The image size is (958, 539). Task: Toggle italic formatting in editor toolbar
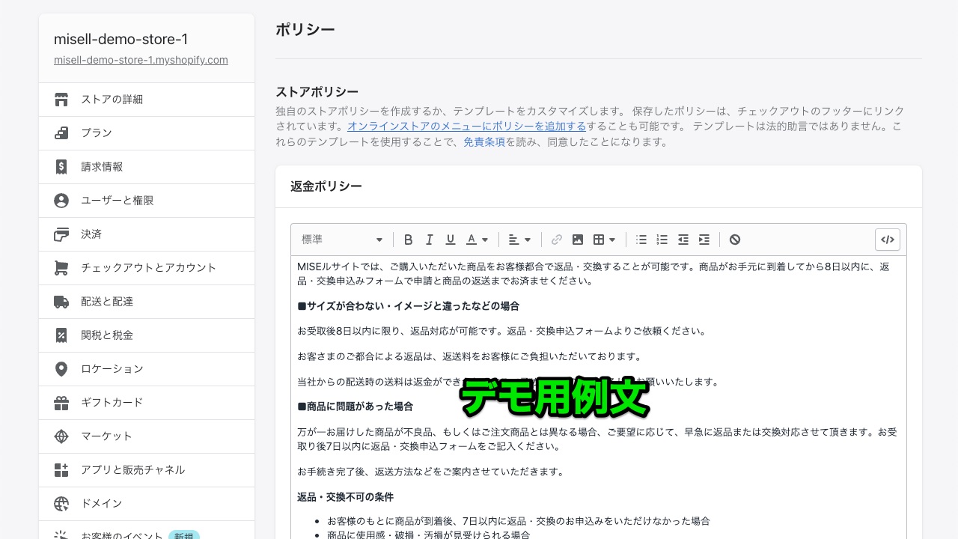tap(429, 240)
